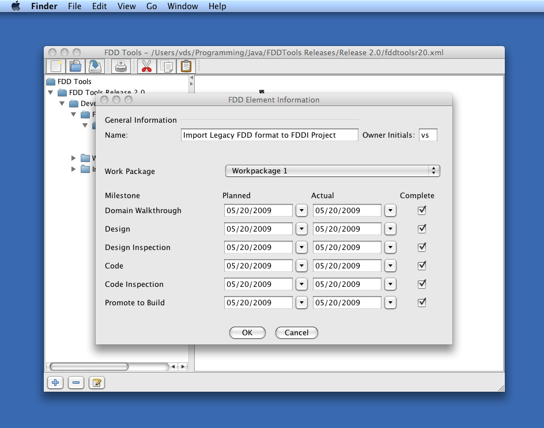544x428 pixels.
Task: Click the Promote to Build milestone label
Action: 135,302
